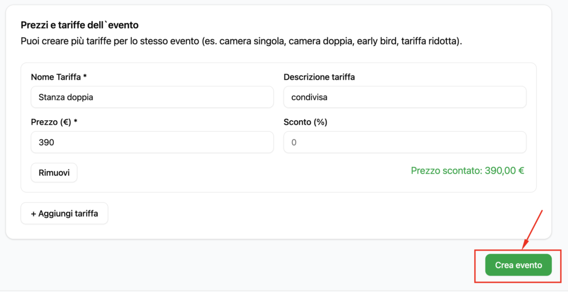Click the plus sign in Aggiungi tariffa
This screenshot has width=568, height=292.
click(33, 213)
